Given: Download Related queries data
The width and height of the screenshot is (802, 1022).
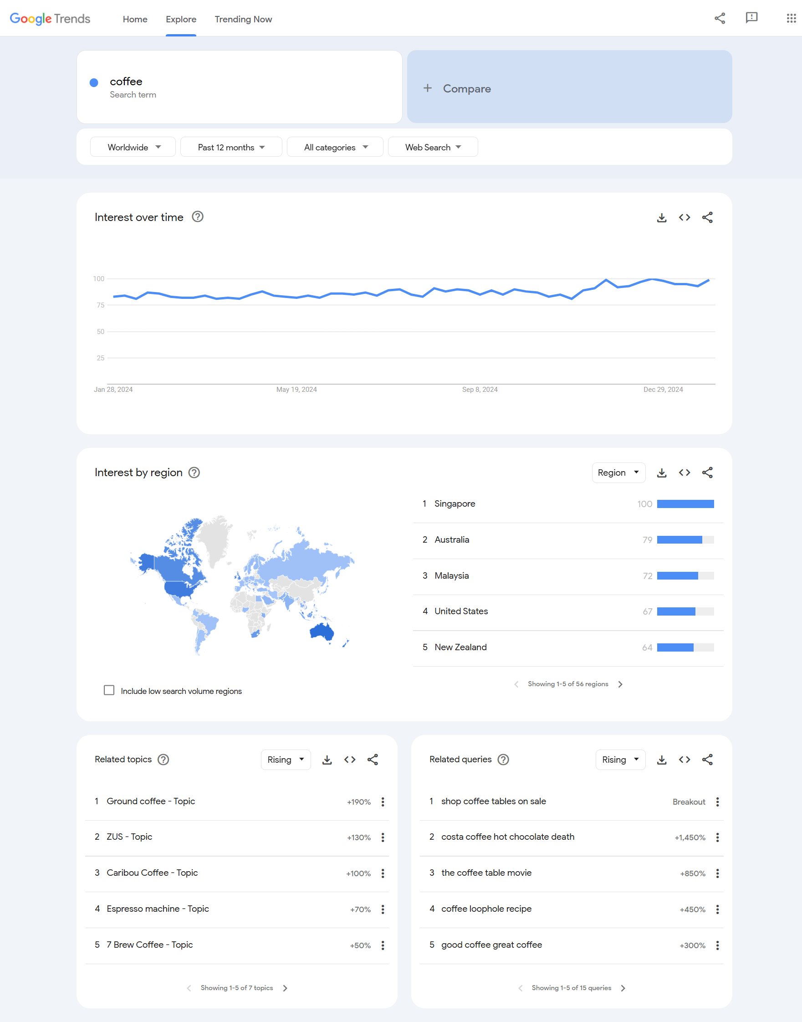Looking at the screenshot, I should (x=662, y=760).
